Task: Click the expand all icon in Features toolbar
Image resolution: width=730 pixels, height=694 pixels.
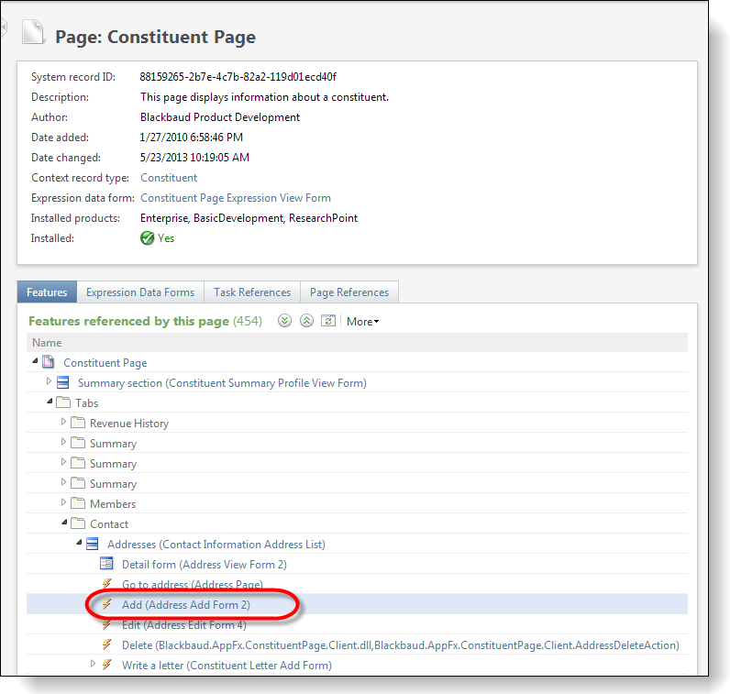Action: point(285,321)
